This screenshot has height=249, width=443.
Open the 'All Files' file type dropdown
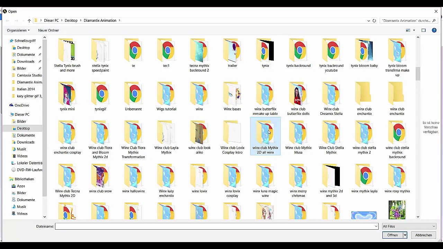click(x=409, y=226)
